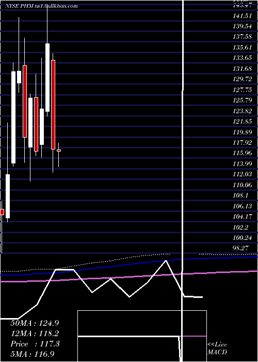Click the 137.58 price axis label
This screenshot has width=258, height=362.
tap(243, 37)
